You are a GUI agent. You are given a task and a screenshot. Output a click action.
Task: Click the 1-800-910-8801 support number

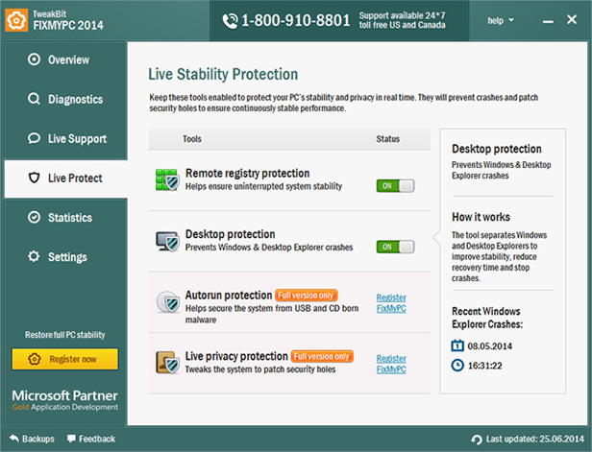click(x=296, y=20)
